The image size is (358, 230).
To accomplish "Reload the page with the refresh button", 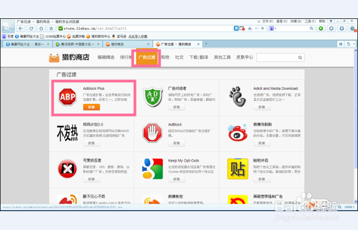I will click(31, 28).
